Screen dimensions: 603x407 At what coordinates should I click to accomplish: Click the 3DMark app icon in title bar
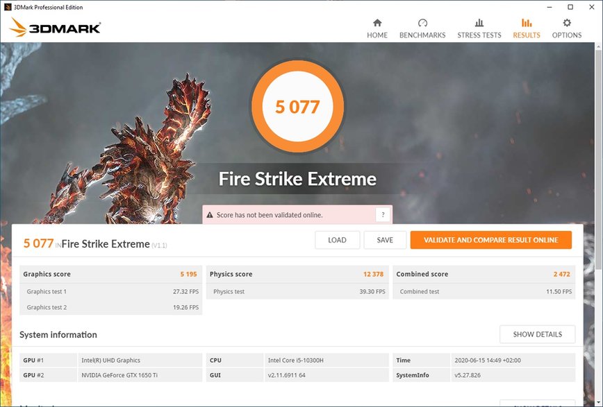[x=8, y=7]
